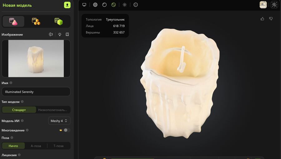Select the solid gray shading mode

click(95, 5)
